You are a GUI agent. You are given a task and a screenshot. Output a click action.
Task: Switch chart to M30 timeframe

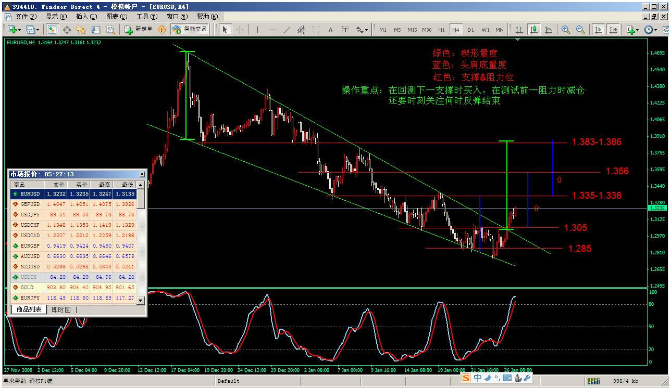click(427, 30)
